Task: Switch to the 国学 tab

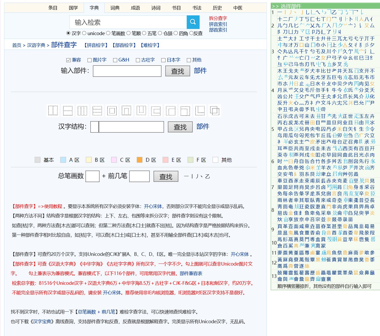Action: (73, 8)
